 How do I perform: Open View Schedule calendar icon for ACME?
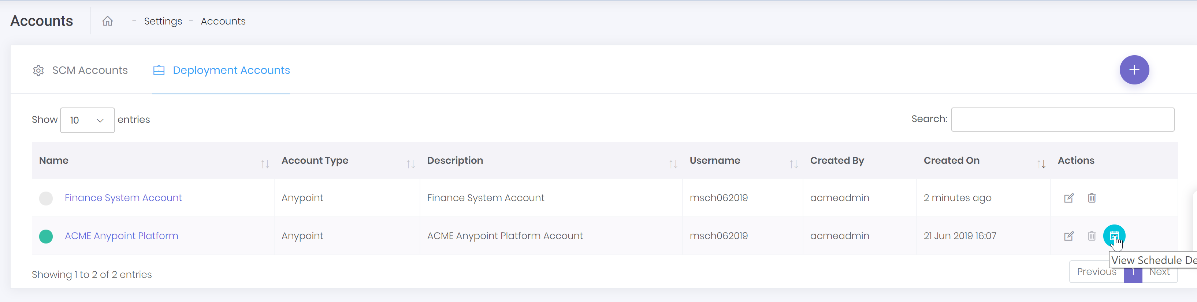tap(1114, 236)
